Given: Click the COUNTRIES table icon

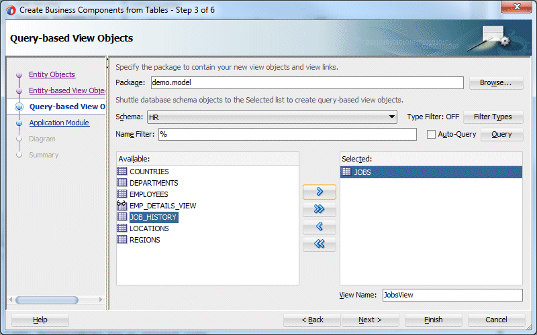Looking at the screenshot, I should click(x=121, y=171).
